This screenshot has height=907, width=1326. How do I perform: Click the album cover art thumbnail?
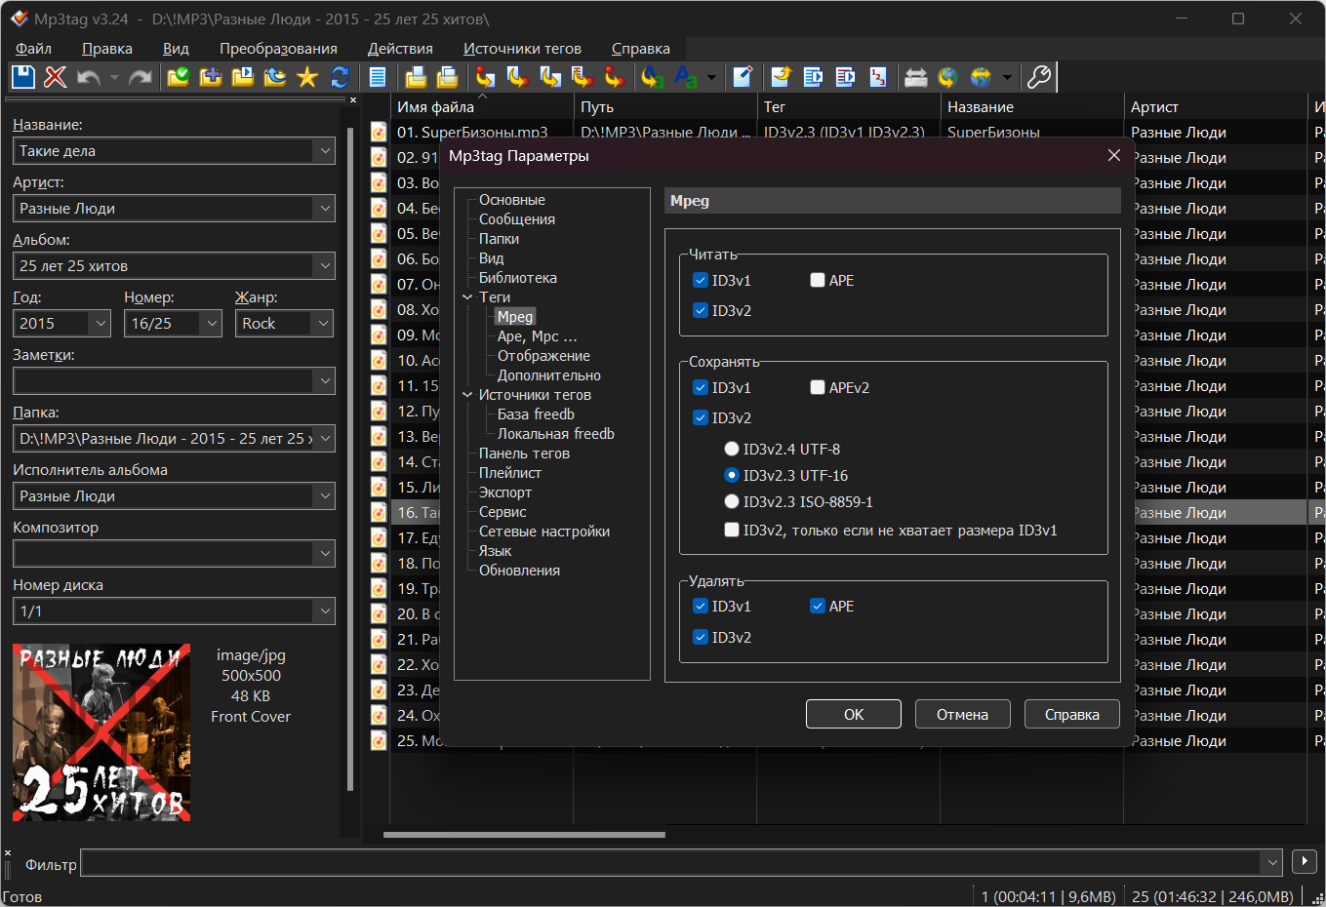coord(101,731)
